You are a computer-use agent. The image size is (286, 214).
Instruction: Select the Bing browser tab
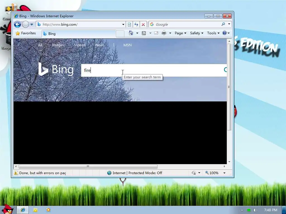[x=79, y=33]
